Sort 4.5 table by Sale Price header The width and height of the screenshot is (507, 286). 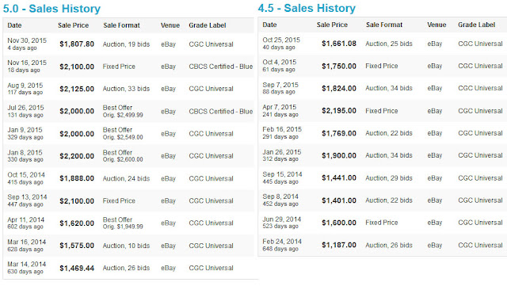332,25
